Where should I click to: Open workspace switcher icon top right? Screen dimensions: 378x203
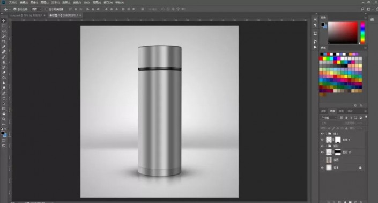coord(368,9)
